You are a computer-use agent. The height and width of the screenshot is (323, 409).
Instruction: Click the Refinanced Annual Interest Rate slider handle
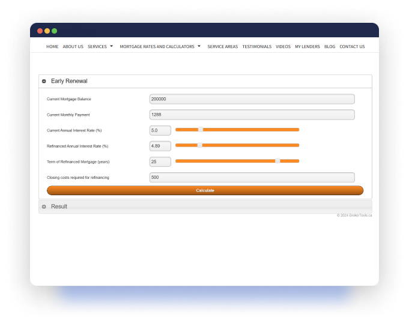(200, 145)
